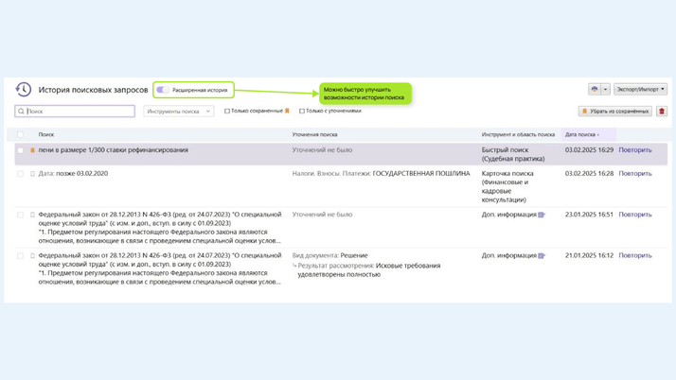
Task: Open the Экспорт/Импорт dropdown
Action: [640, 89]
